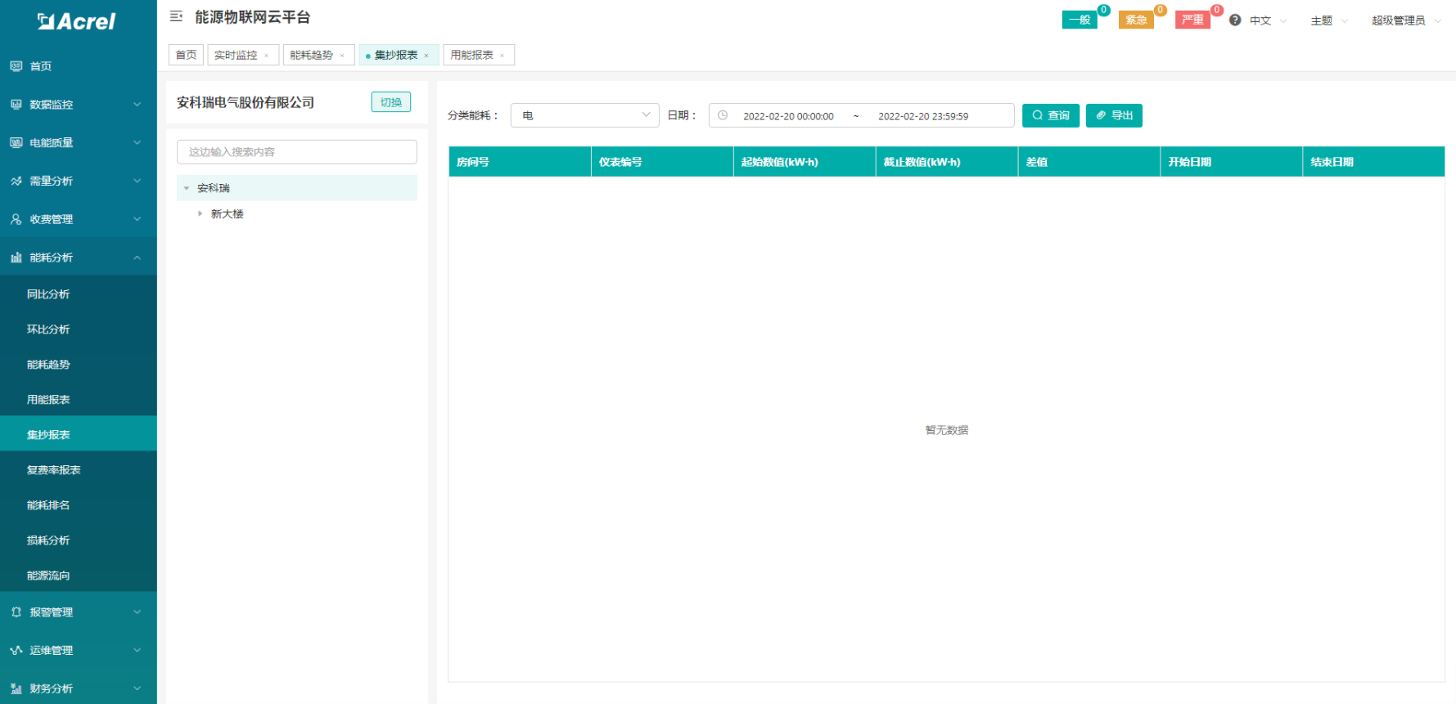Viewport: 1456px width, 704px height.
Task: Expand the 数据监控 sidebar menu
Action: coord(78,105)
